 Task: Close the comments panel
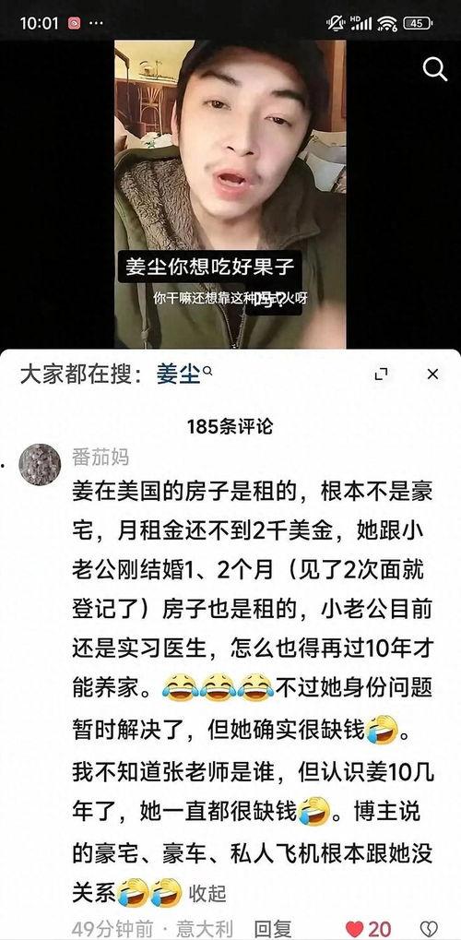click(432, 375)
